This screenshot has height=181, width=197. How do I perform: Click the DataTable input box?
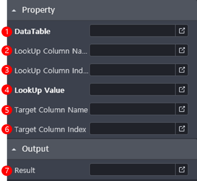[132, 31]
